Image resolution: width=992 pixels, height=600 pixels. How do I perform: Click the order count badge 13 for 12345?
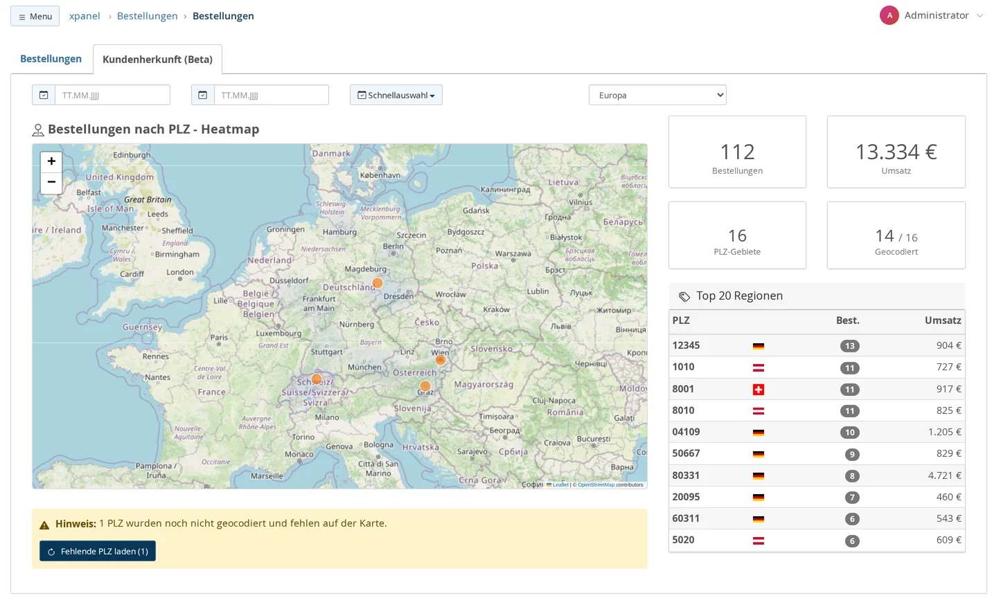click(x=850, y=346)
